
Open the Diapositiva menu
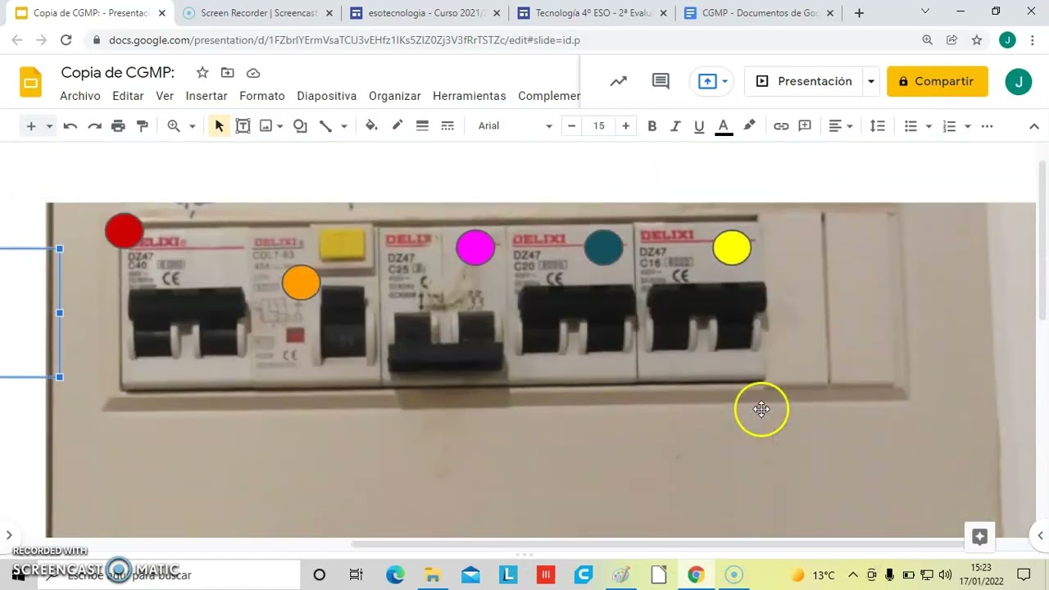(326, 96)
